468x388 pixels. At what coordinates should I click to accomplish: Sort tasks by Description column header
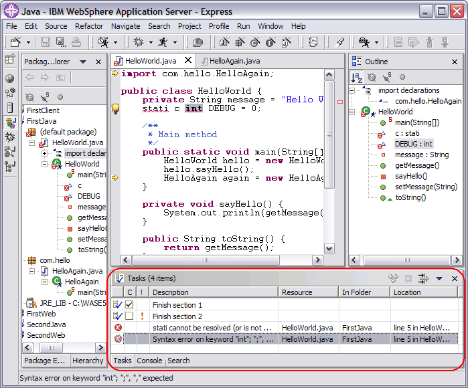[214, 292]
